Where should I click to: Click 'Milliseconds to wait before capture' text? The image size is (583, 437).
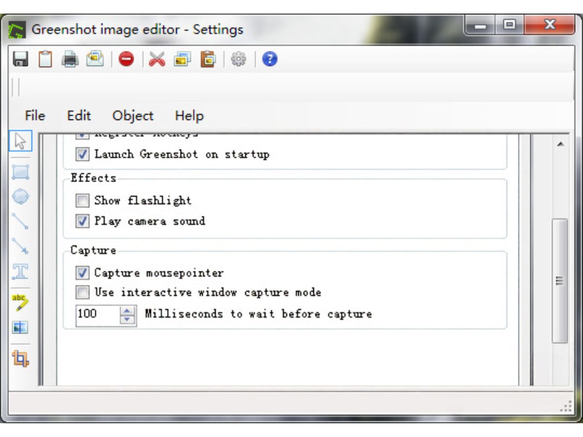[258, 314]
